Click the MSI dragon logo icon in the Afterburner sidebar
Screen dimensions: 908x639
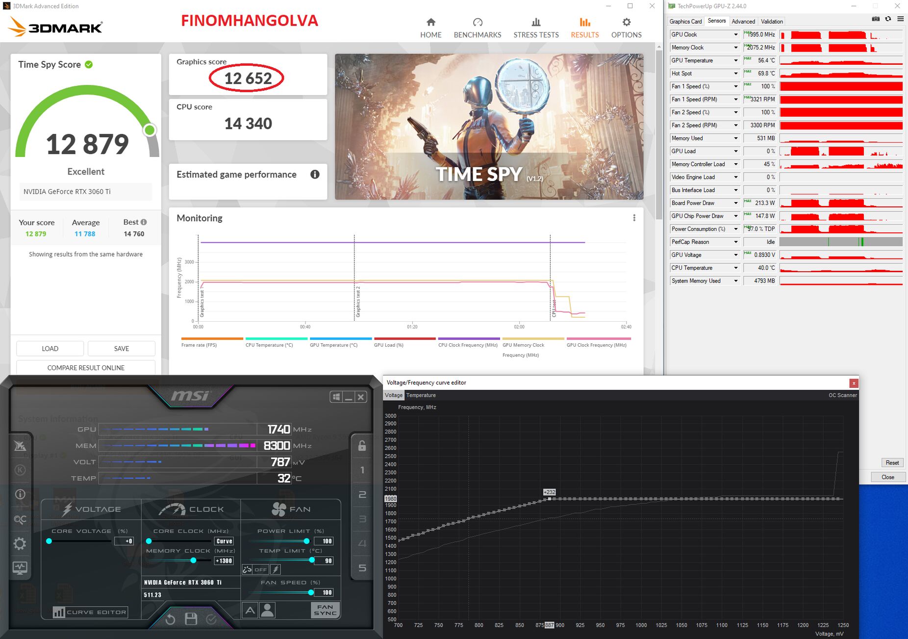tap(20, 445)
